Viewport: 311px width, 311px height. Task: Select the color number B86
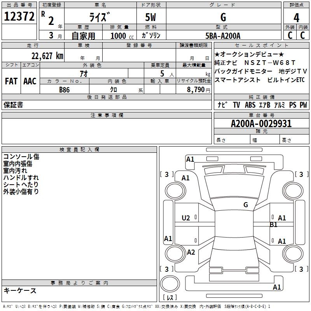point(65,89)
